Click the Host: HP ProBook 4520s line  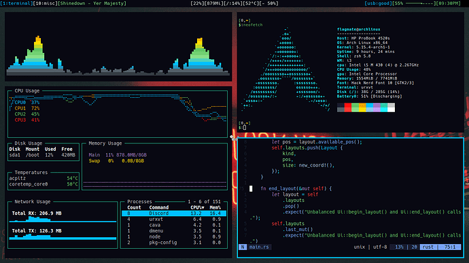pos(364,38)
